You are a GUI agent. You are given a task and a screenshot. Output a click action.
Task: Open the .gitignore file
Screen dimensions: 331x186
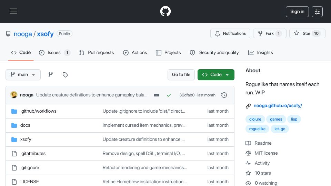(30, 168)
